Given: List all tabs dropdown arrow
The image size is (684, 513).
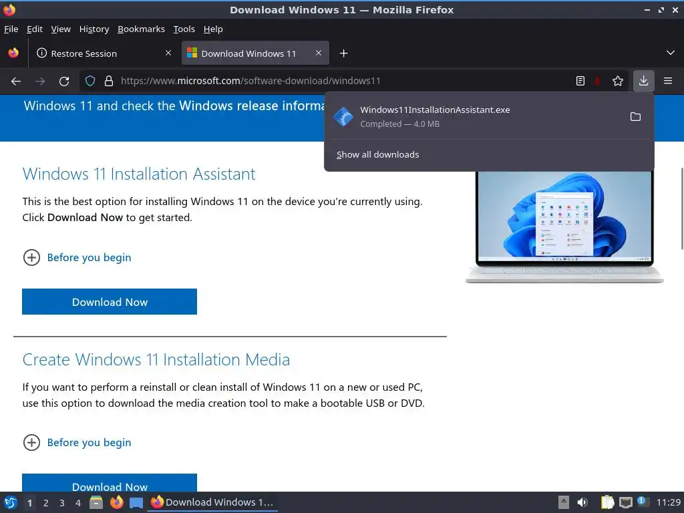Looking at the screenshot, I should point(671,53).
